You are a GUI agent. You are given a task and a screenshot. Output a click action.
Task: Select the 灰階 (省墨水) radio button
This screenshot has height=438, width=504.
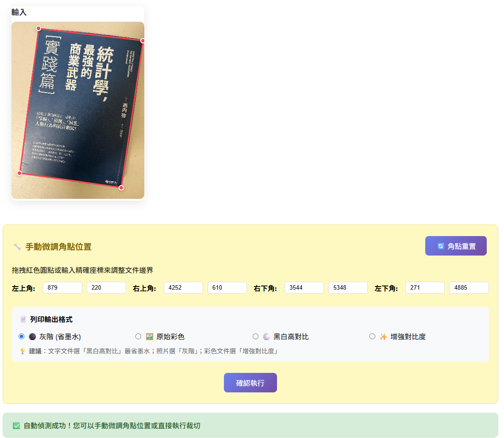[x=22, y=337]
